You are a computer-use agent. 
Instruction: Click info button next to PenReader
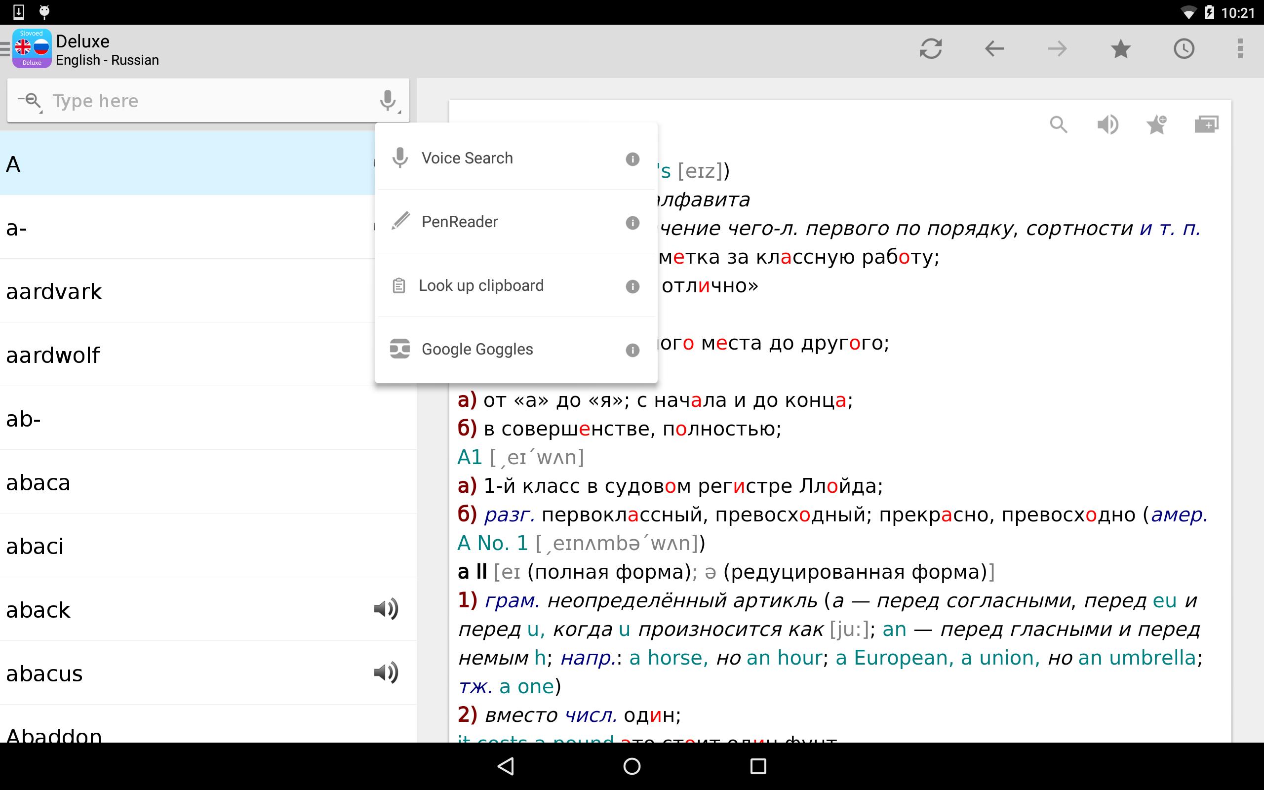(x=634, y=222)
